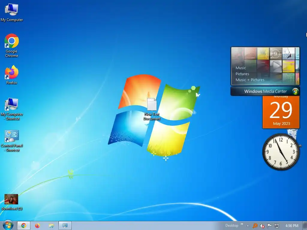Click the May 2023 text on calendar gadget
The width and height of the screenshot is (307, 230).
click(282, 124)
